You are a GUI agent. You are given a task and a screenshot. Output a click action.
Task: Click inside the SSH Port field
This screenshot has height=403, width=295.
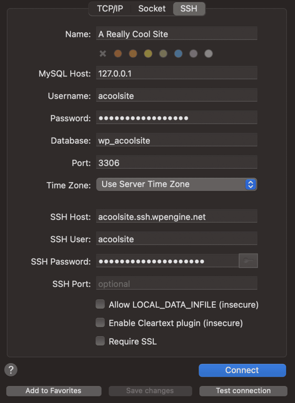(176, 284)
